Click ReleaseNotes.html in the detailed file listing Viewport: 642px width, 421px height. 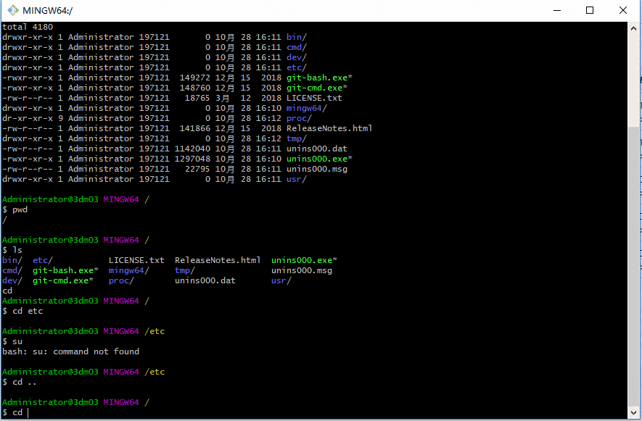(x=329, y=128)
